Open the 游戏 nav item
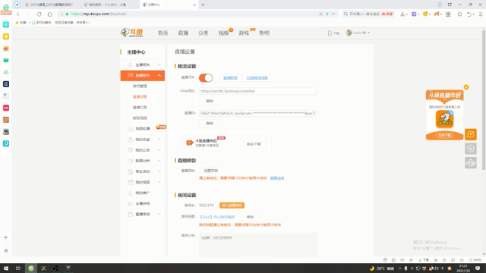Viewport: 486px width, 273px height. (x=244, y=33)
